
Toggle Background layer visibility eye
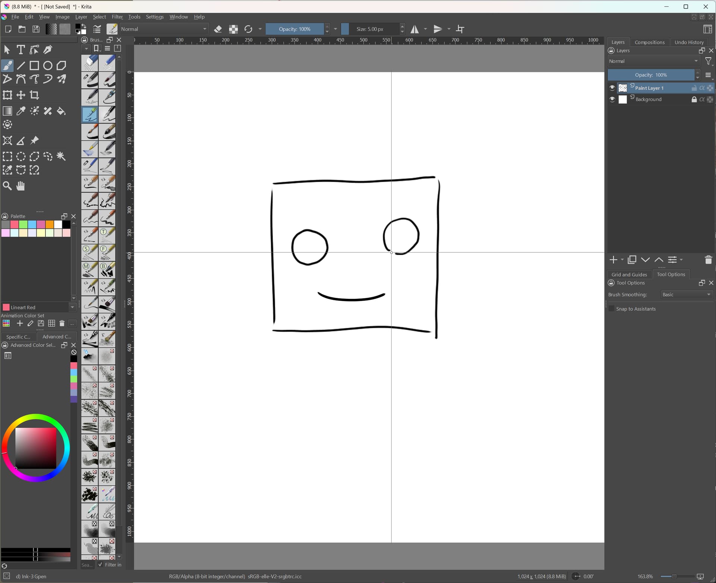(x=612, y=99)
